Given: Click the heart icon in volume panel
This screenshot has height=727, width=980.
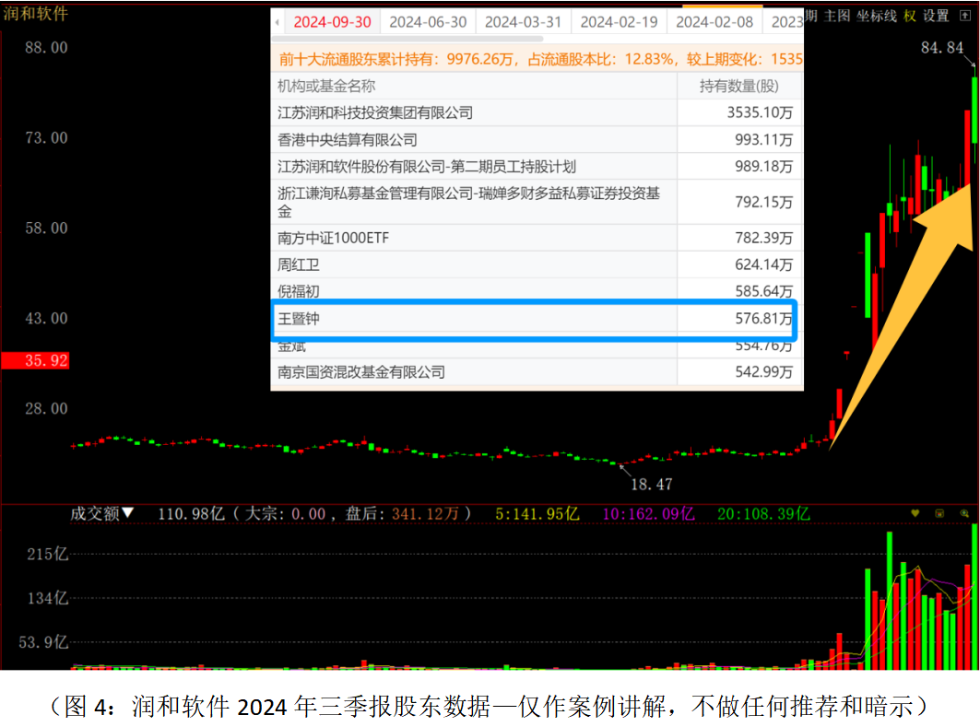Looking at the screenshot, I should coord(915,513).
